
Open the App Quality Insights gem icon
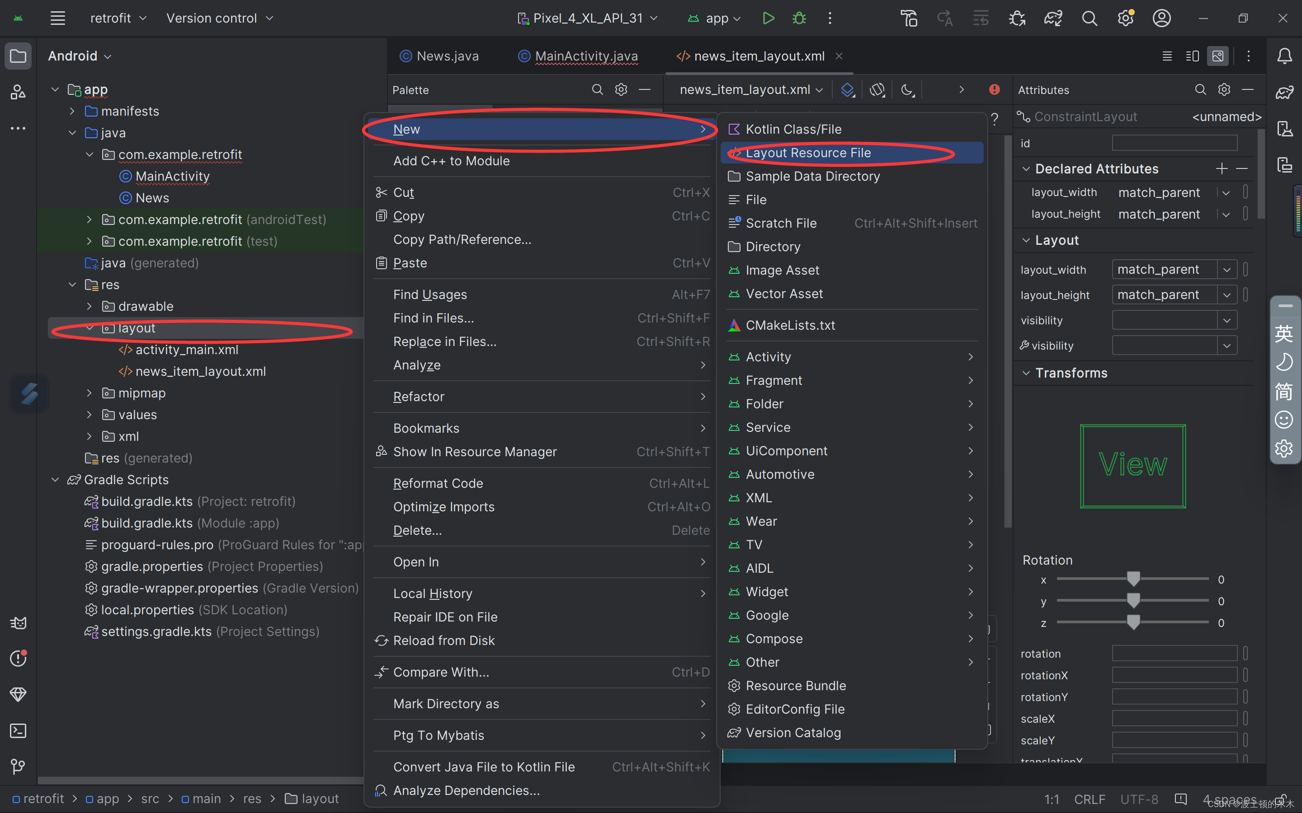tap(18, 694)
